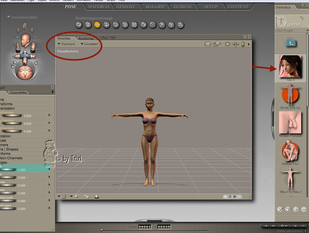Switch to the SETUP room tab

(x=211, y=7)
